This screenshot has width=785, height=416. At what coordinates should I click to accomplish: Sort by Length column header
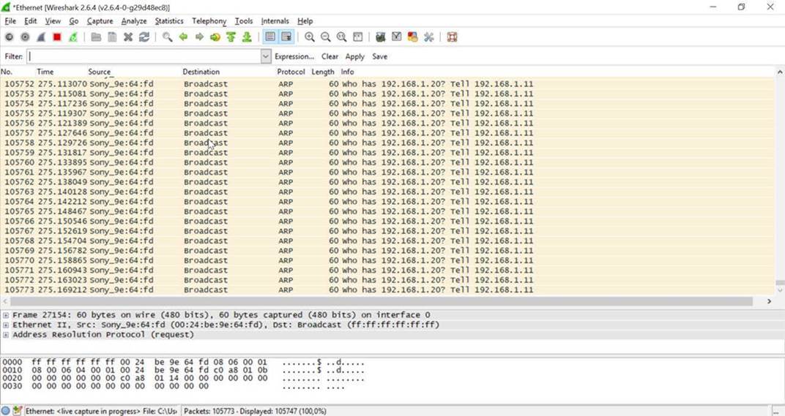(323, 72)
